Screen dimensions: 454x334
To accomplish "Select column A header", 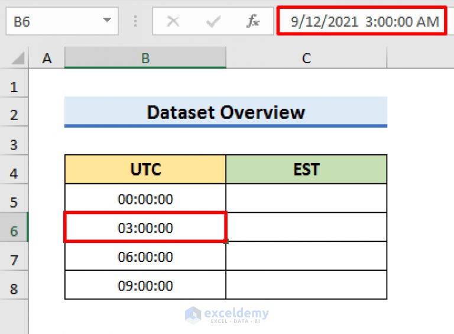I will (47, 58).
